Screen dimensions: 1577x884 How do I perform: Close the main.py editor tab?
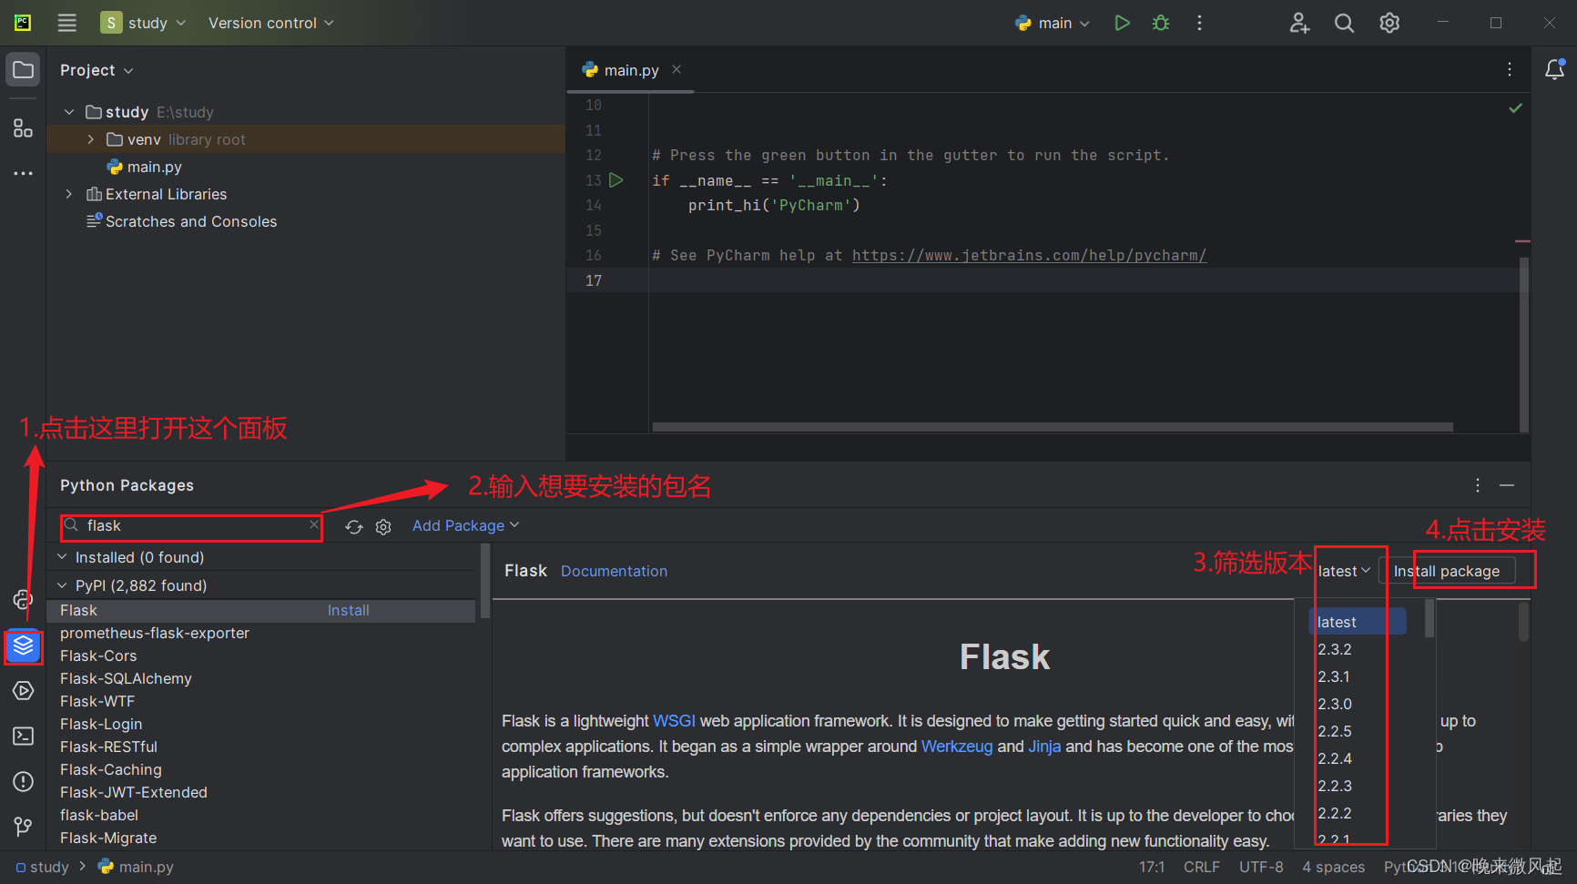point(677,69)
